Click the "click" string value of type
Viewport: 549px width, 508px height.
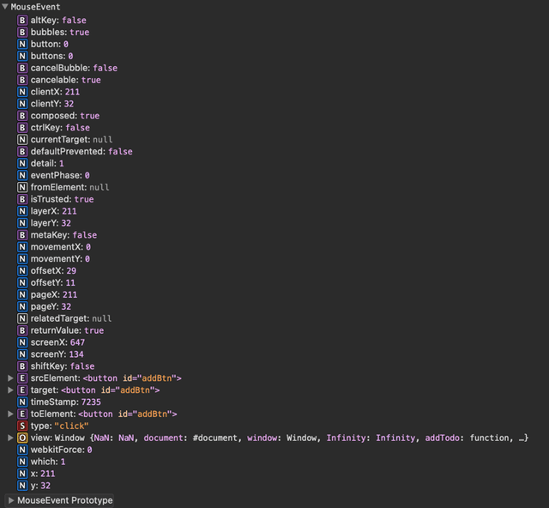(72, 426)
